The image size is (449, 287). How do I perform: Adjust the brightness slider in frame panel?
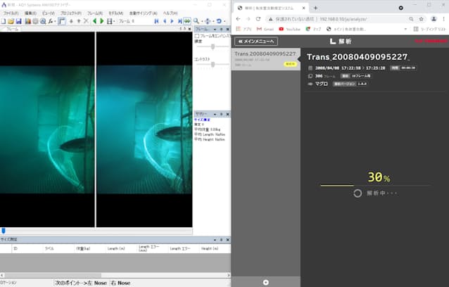click(213, 46)
